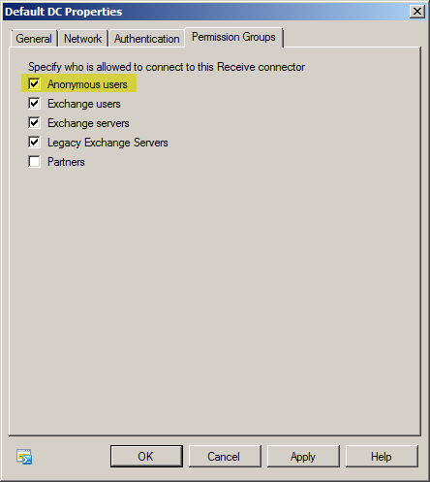
Task: Click the Receive connector description text
Action: point(167,67)
